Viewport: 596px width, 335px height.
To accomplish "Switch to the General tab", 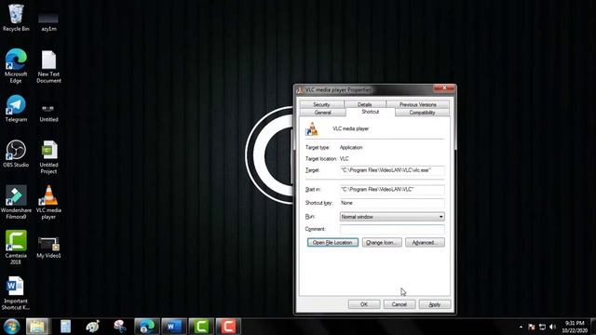I will (x=323, y=113).
